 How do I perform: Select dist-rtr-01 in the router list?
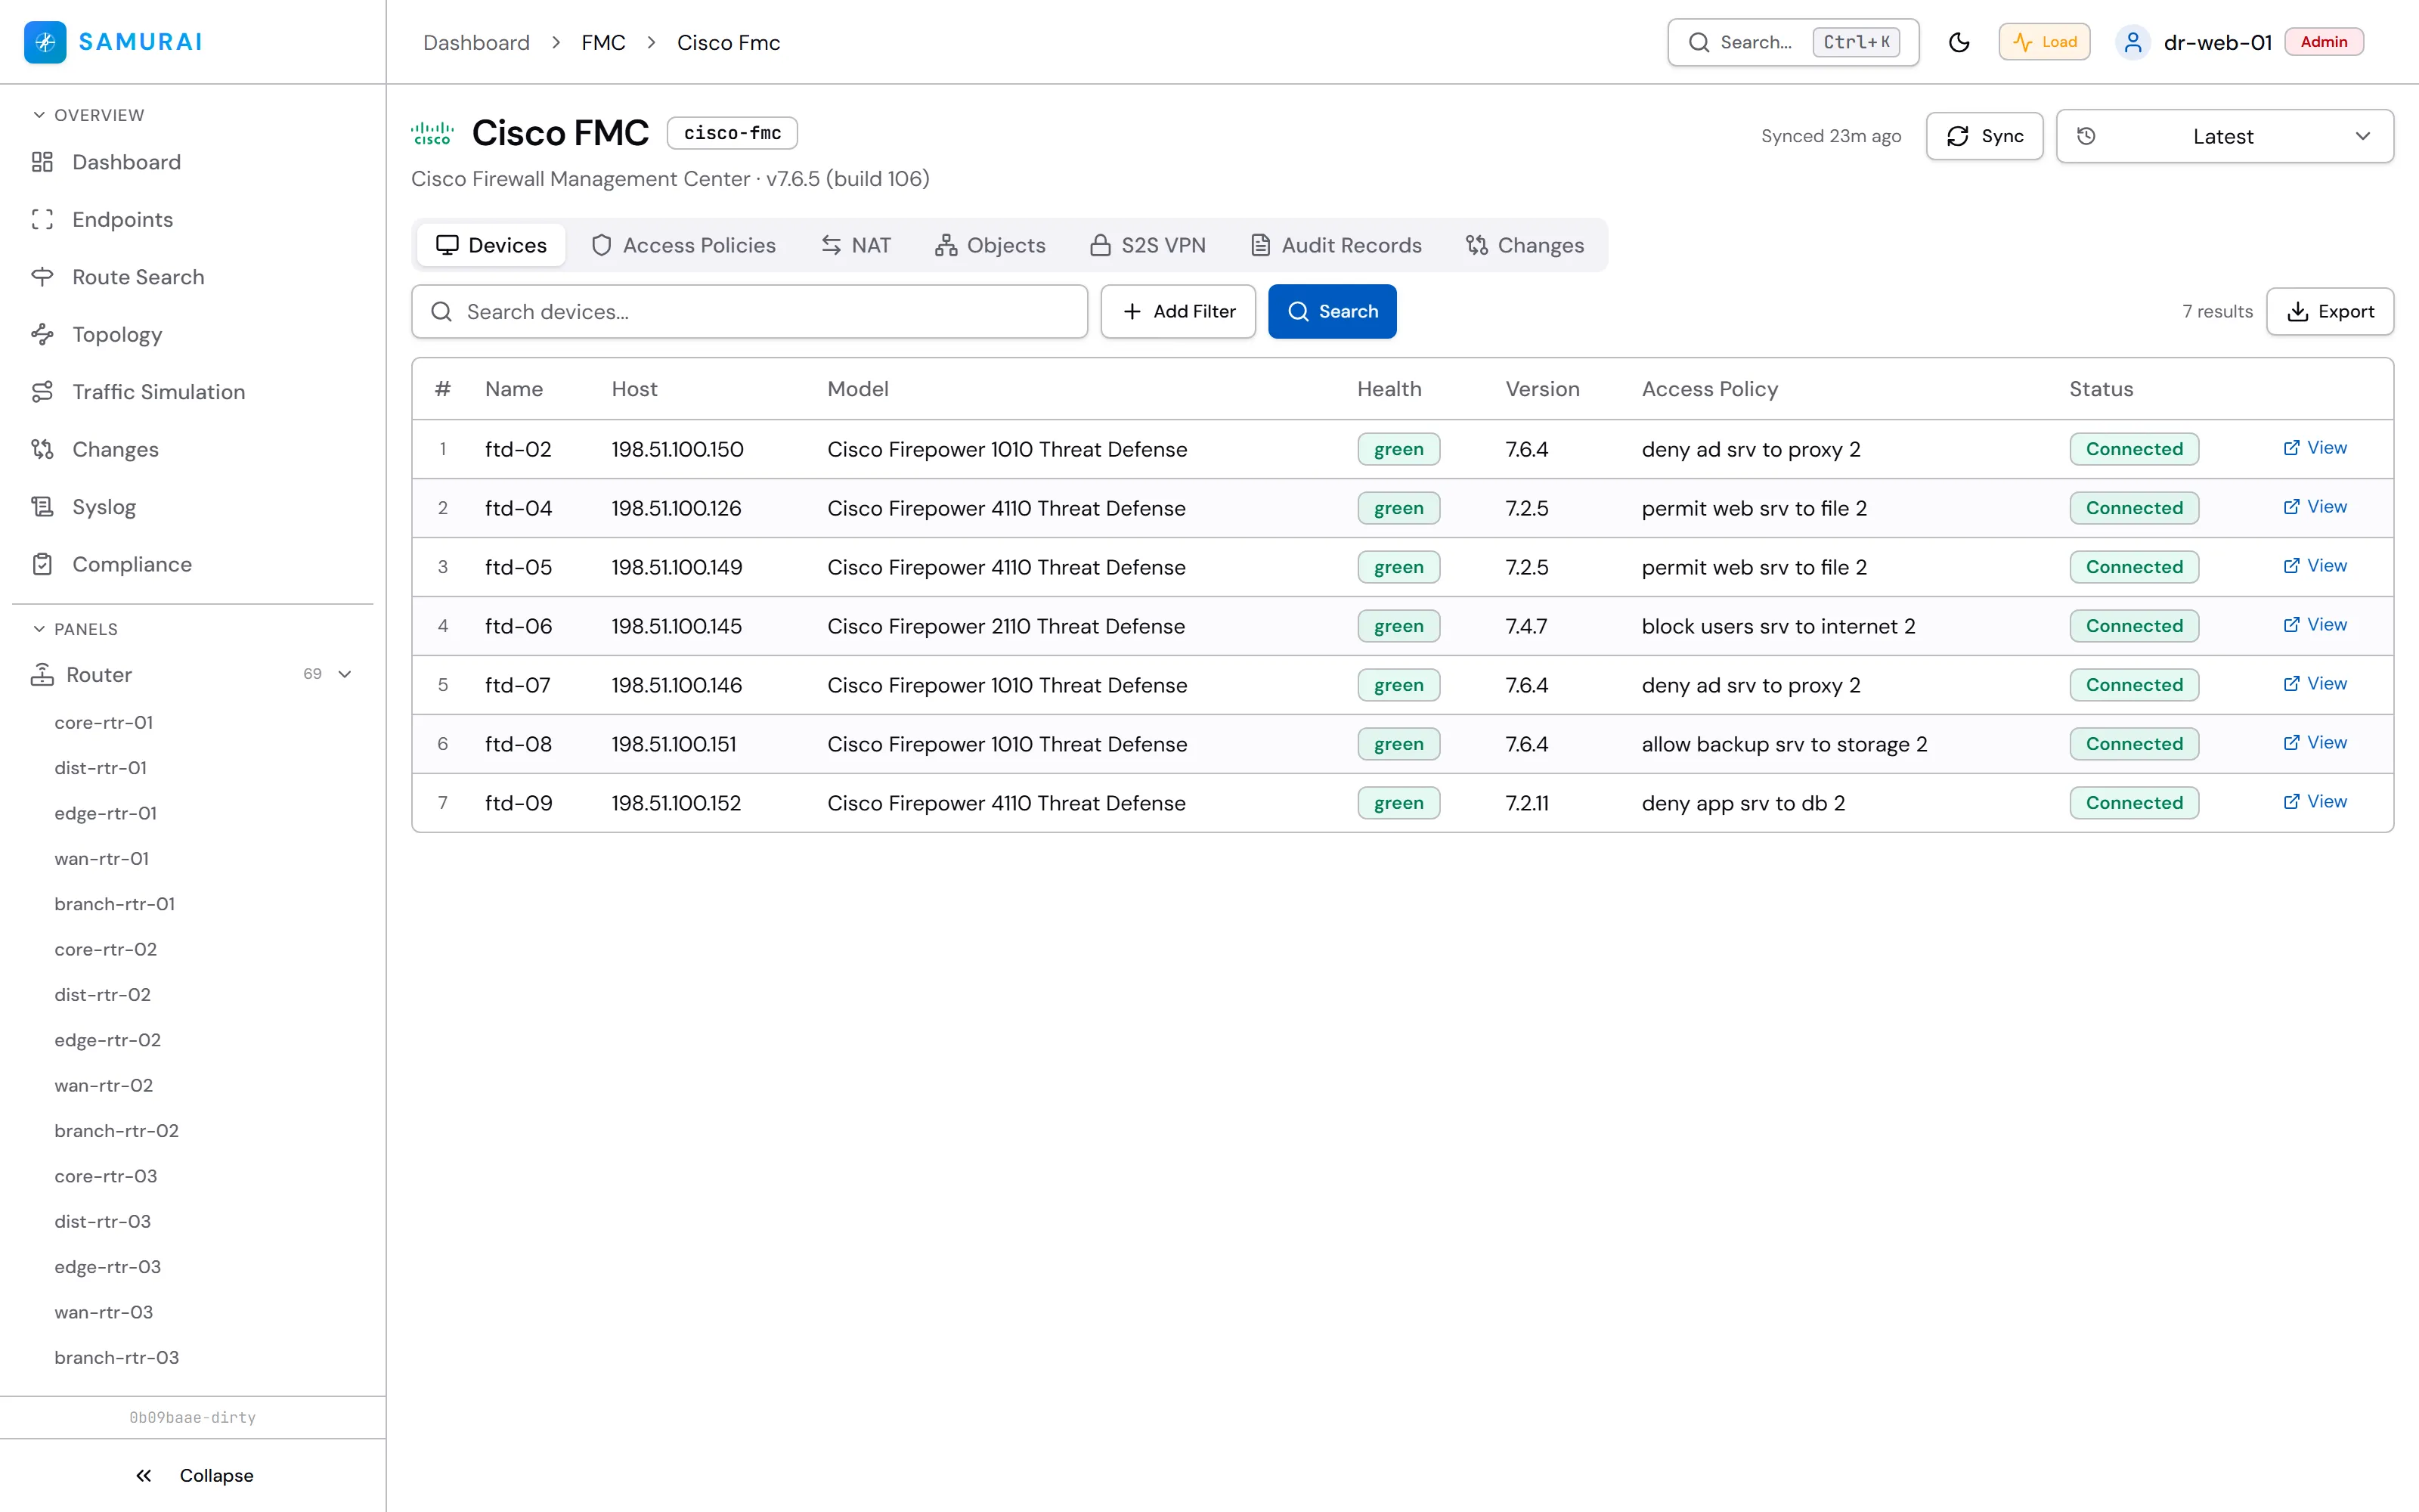point(101,768)
